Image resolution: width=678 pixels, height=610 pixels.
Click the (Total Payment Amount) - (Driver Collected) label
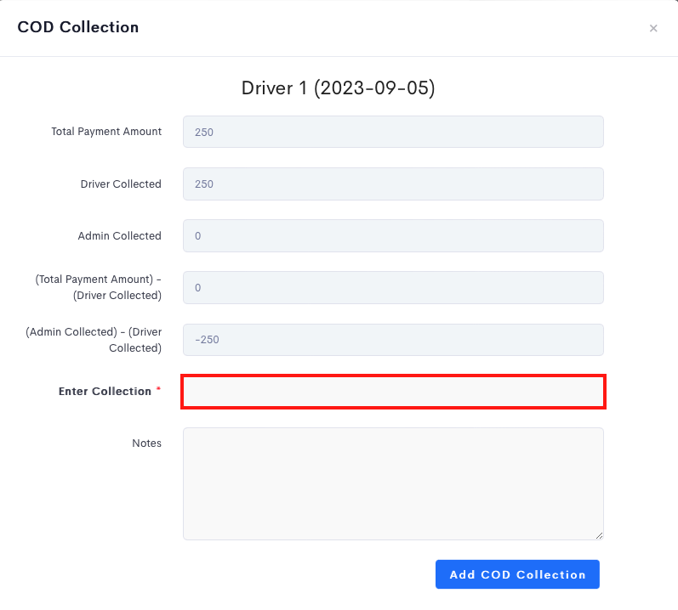pos(98,287)
